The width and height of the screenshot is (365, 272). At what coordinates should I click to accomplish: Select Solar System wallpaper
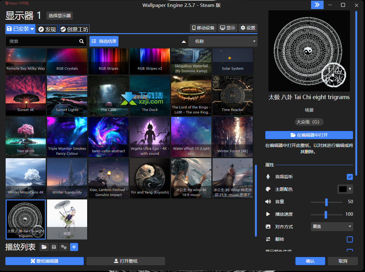point(233,62)
